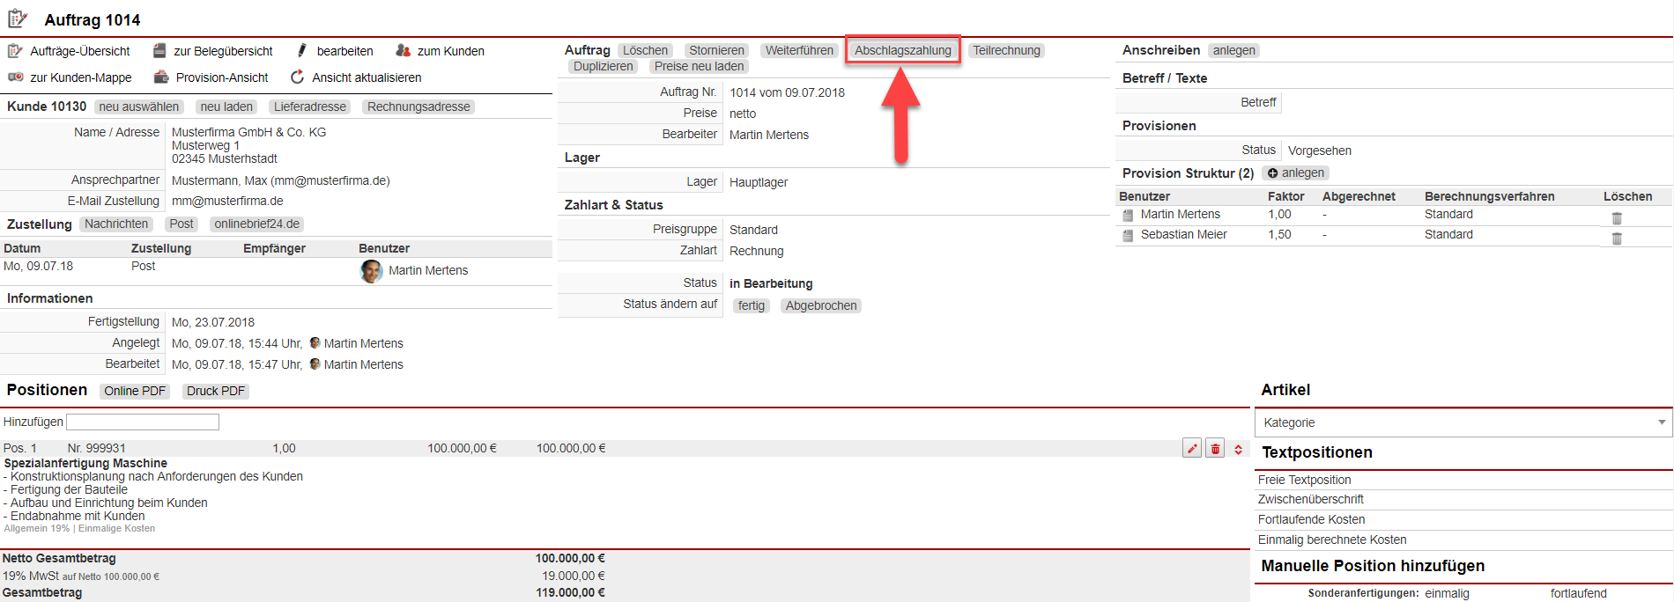The image size is (1674, 602).
Task: Open the Aufträge-Übersicht icon link
Action: [15, 51]
